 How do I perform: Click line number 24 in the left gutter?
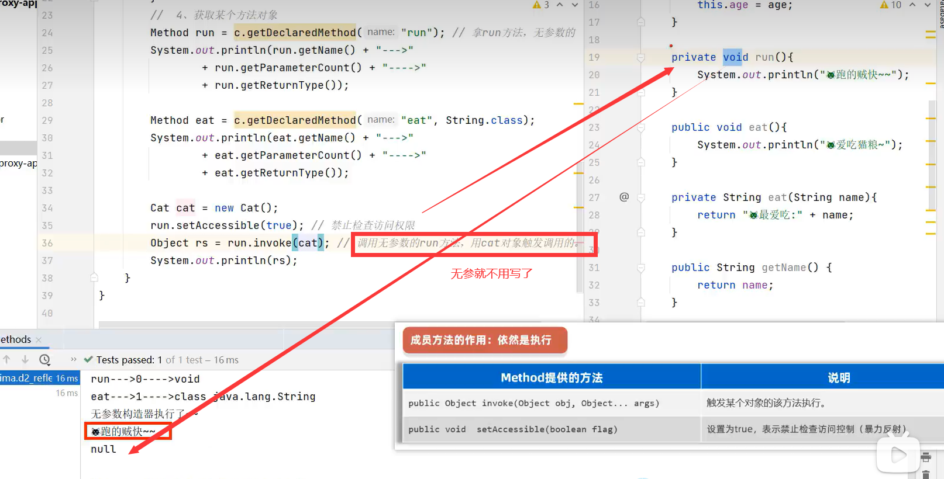47,33
